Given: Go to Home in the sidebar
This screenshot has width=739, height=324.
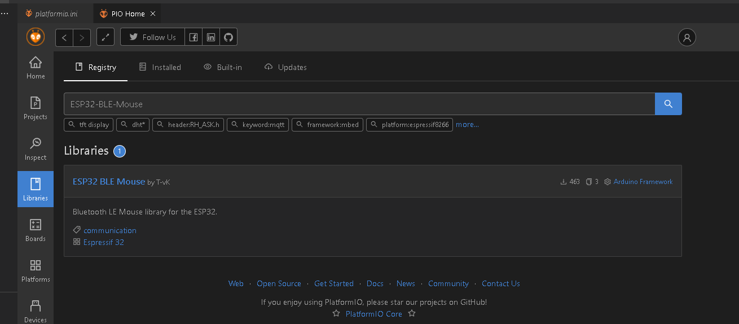Looking at the screenshot, I should (36, 68).
